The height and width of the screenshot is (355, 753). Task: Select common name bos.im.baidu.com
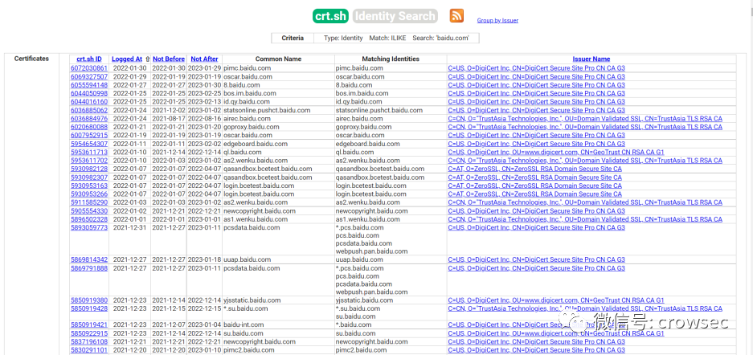pos(250,93)
